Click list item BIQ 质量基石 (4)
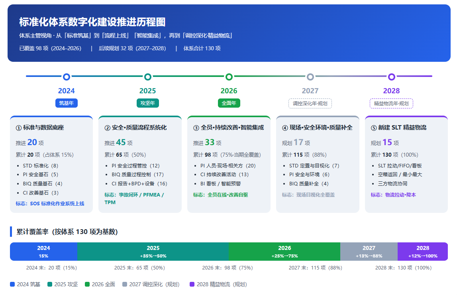Viewport: 457px width, 295px height. [x=43, y=184]
